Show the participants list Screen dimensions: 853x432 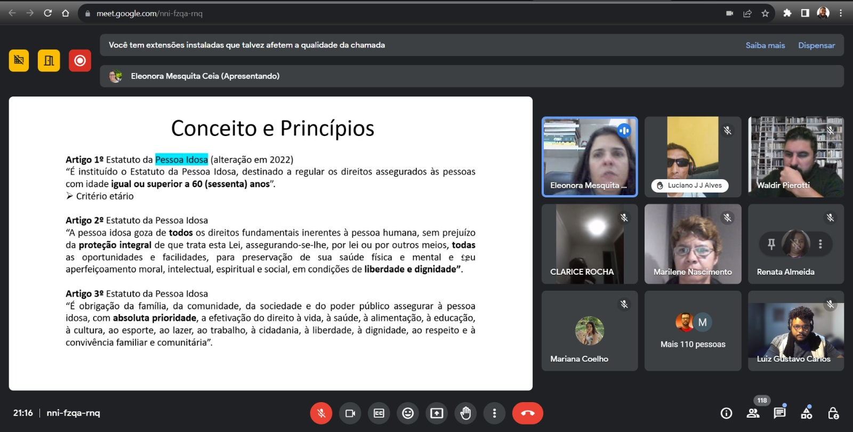753,413
